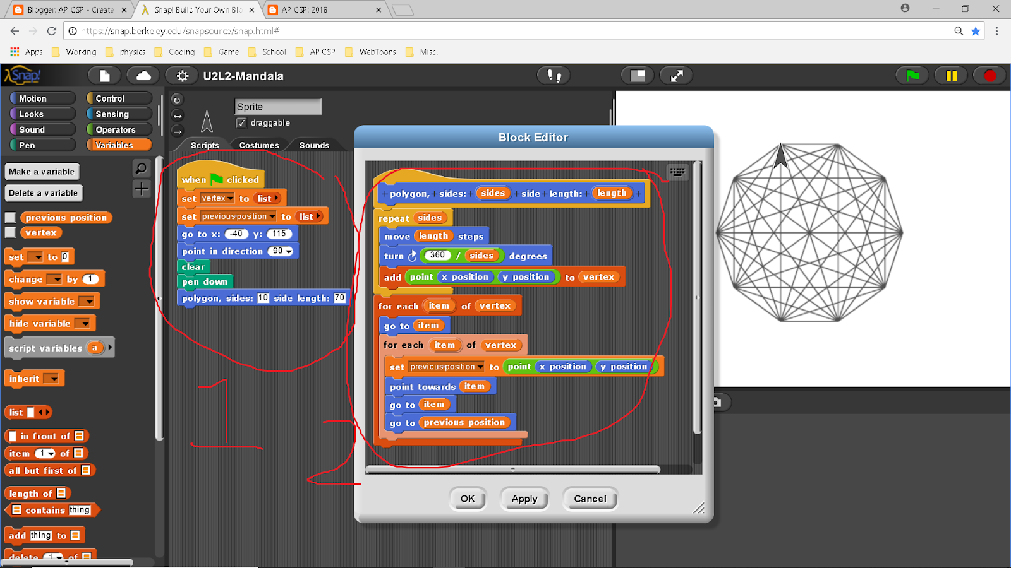Click the stage full-screen presentation icon
Image resolution: width=1011 pixels, height=568 pixels.
(x=675, y=74)
